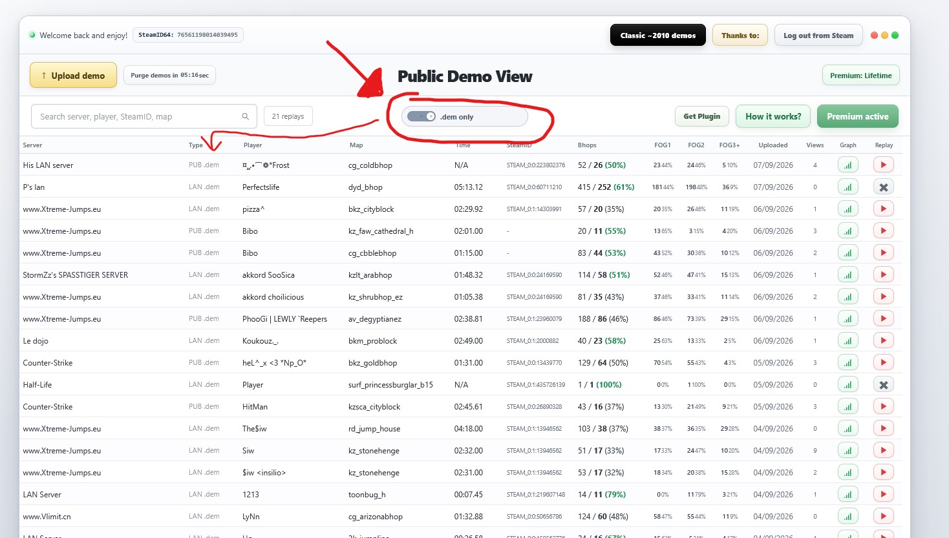Play the kzlt_arabhop replay

click(883, 275)
